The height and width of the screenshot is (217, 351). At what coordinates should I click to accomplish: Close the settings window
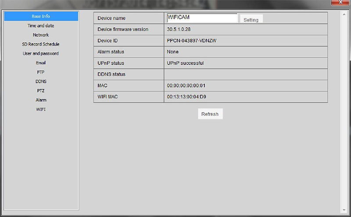340,2
